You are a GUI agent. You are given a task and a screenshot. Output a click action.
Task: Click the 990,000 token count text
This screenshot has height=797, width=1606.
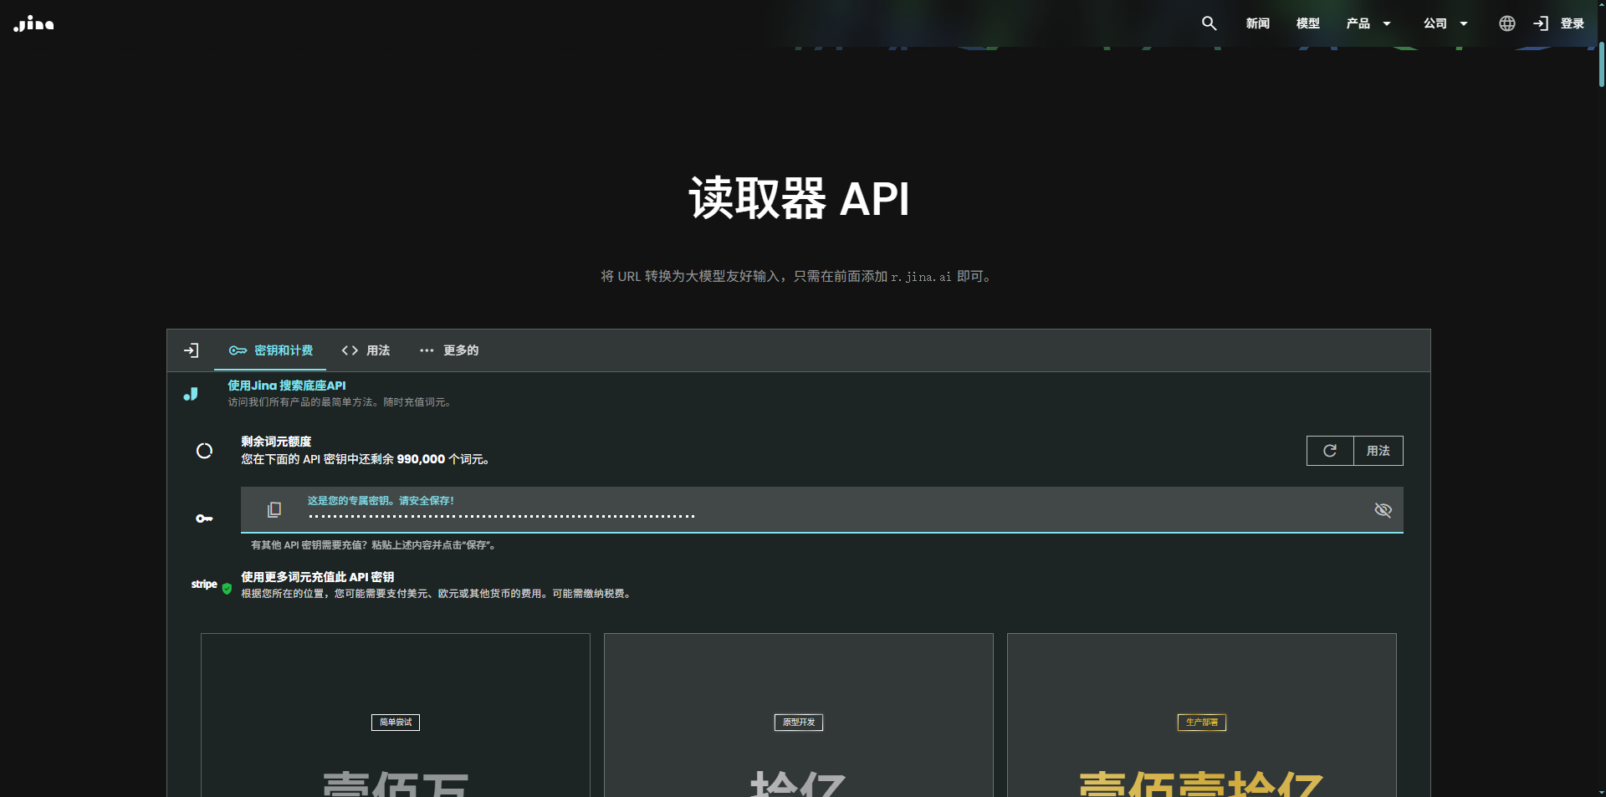coord(421,459)
